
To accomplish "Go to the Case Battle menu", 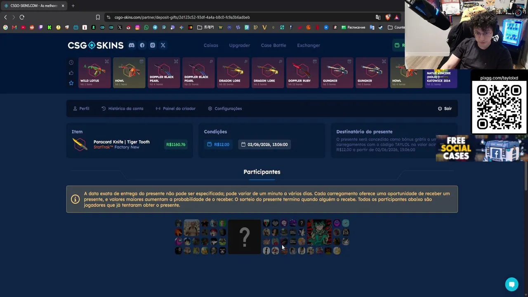I will pos(273,45).
